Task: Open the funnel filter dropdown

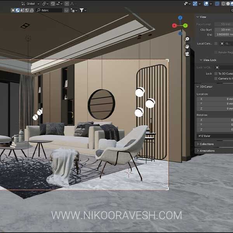Action: (x=83, y=10)
